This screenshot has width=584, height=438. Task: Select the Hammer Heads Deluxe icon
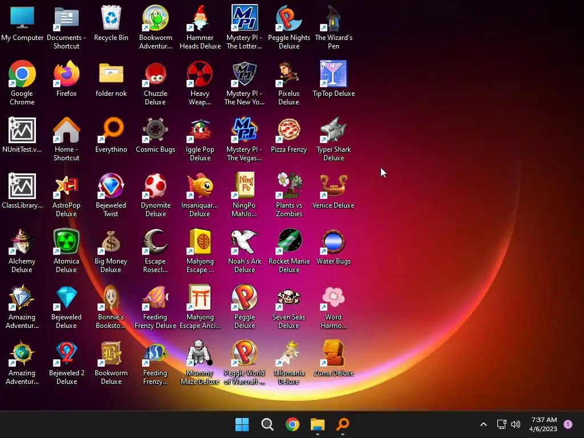(x=200, y=18)
